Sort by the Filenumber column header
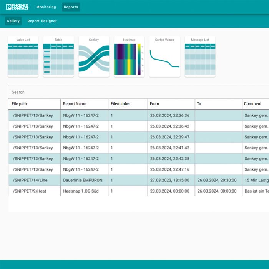 coord(128,104)
